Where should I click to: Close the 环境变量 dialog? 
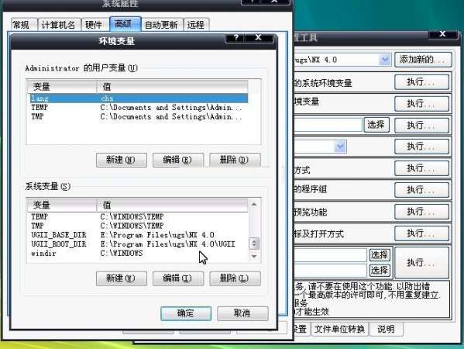pyautogui.click(x=259, y=38)
